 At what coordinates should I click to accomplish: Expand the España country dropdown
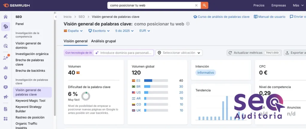click(x=73, y=31)
